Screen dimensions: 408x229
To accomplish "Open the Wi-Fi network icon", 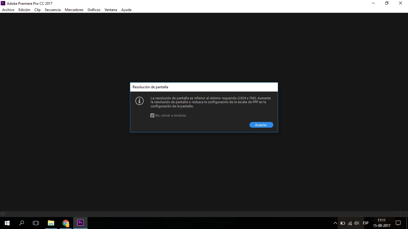I will click(x=350, y=223).
